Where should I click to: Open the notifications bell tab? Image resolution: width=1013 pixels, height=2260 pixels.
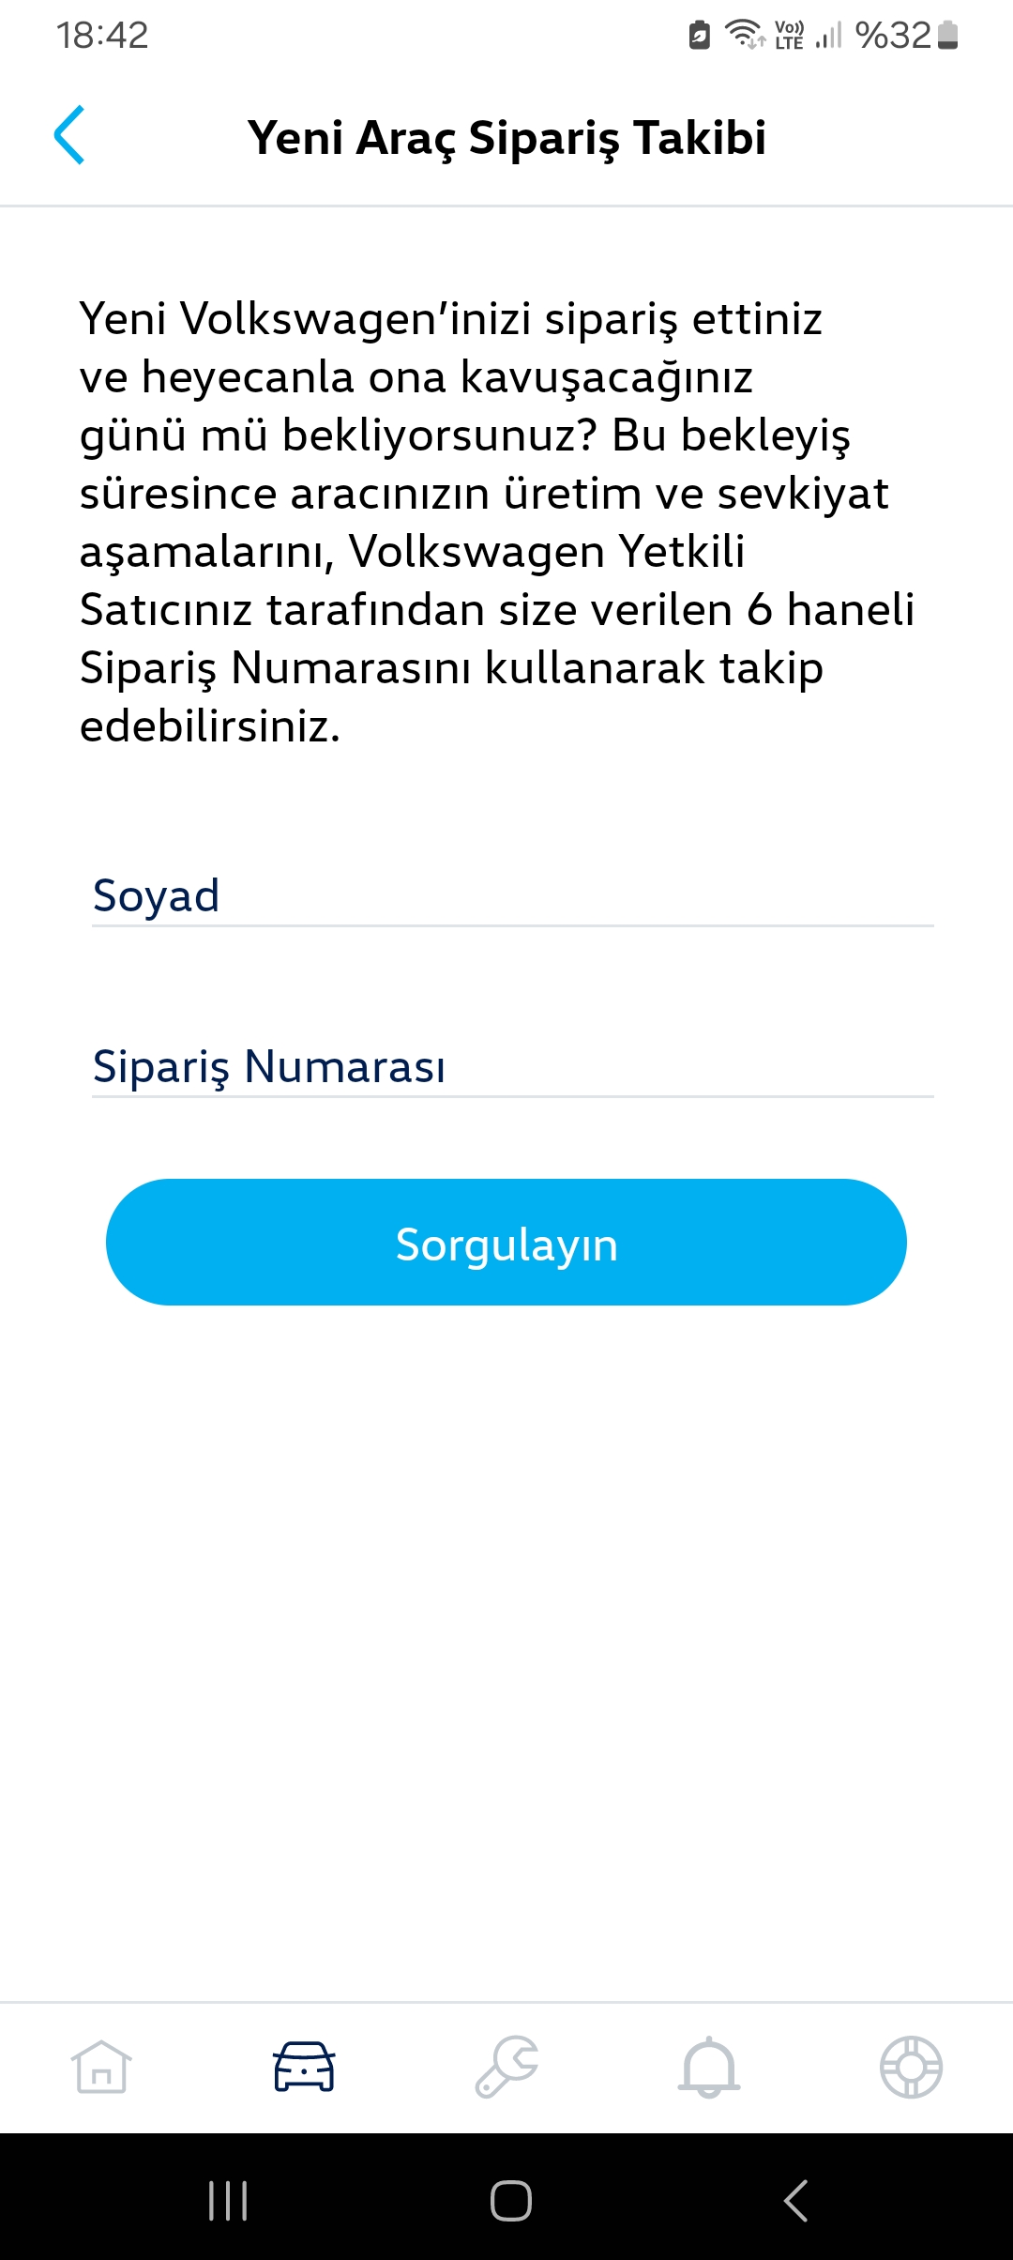tap(709, 2067)
